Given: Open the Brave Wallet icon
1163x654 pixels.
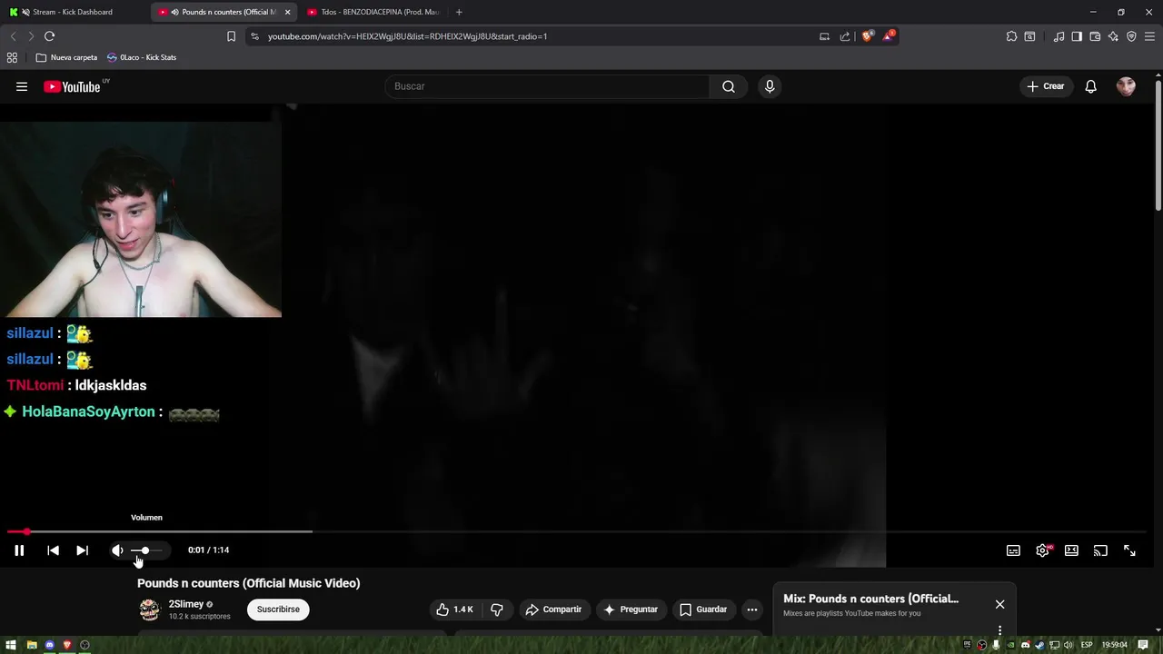Looking at the screenshot, I should (x=1095, y=36).
